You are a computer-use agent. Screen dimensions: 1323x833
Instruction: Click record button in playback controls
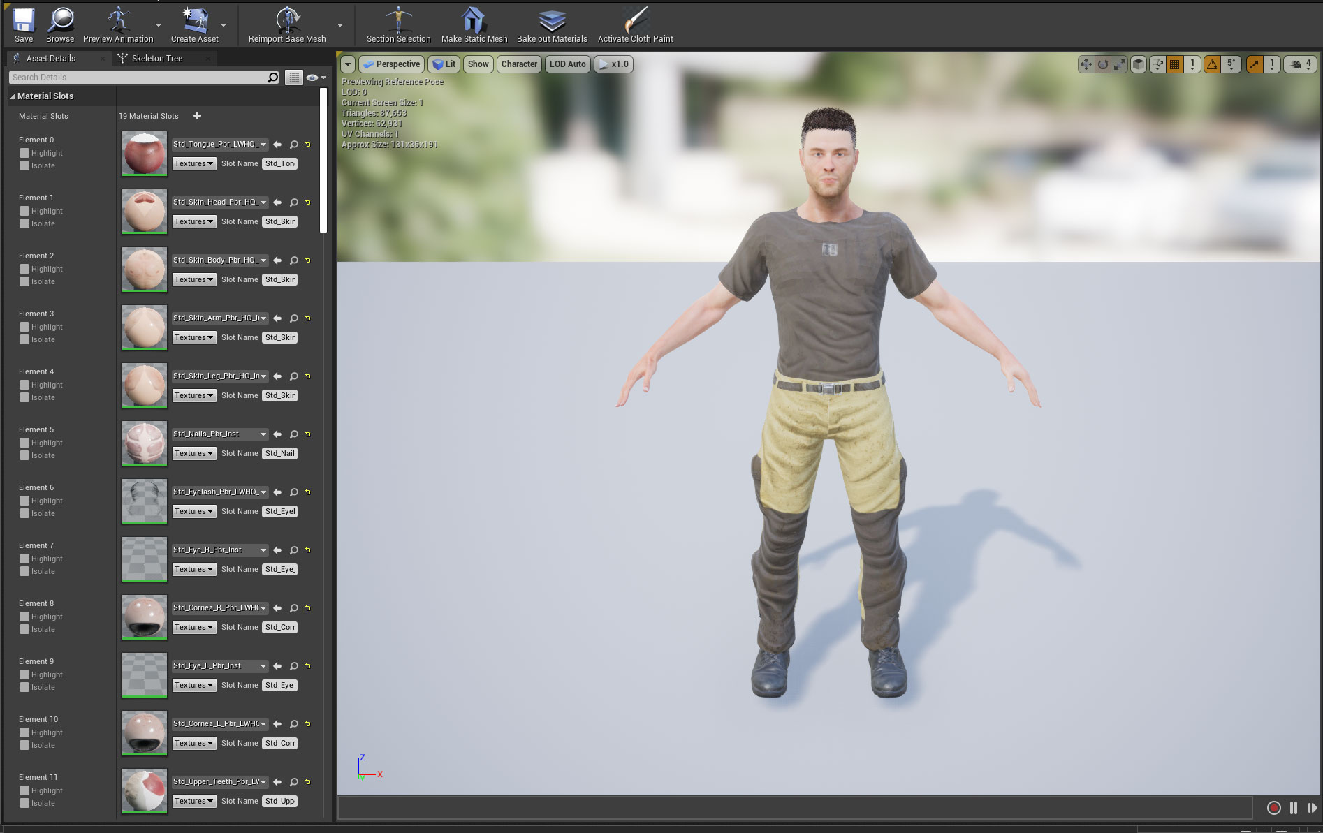pos(1273,808)
